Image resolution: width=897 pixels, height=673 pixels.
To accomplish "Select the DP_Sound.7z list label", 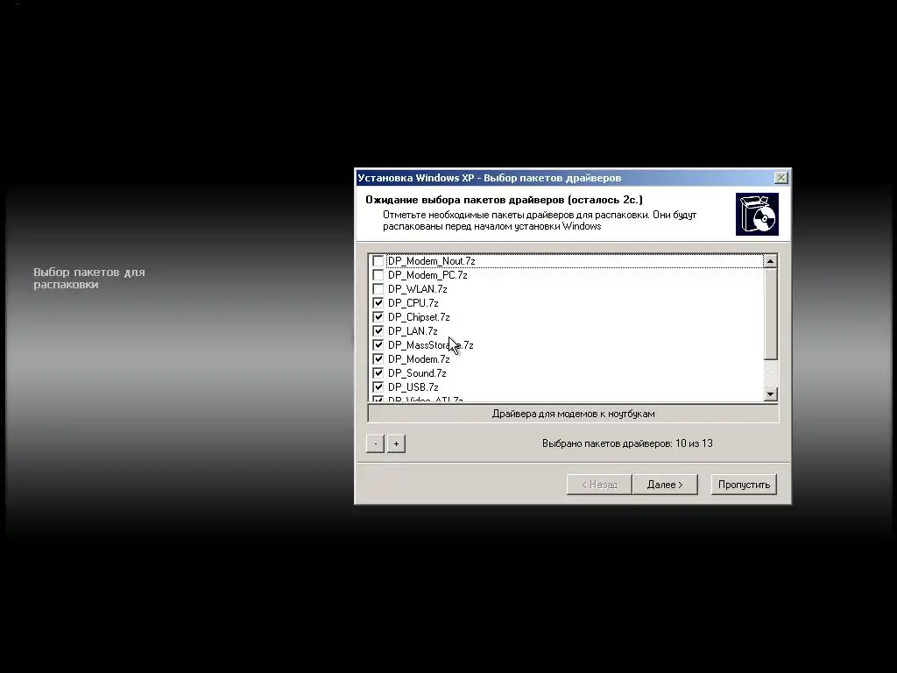I will tap(417, 373).
